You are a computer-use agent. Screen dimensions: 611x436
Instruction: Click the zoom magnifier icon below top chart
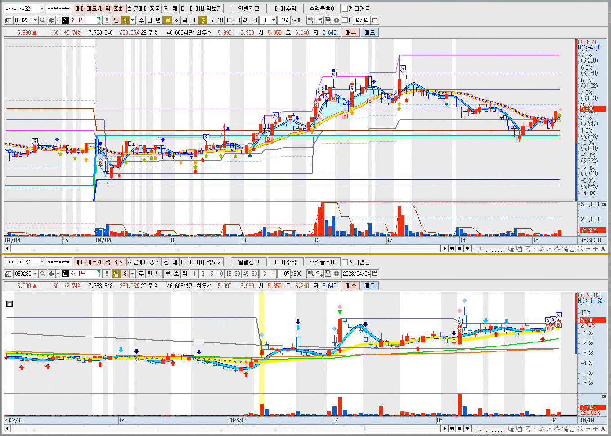pyautogui.click(x=580, y=248)
